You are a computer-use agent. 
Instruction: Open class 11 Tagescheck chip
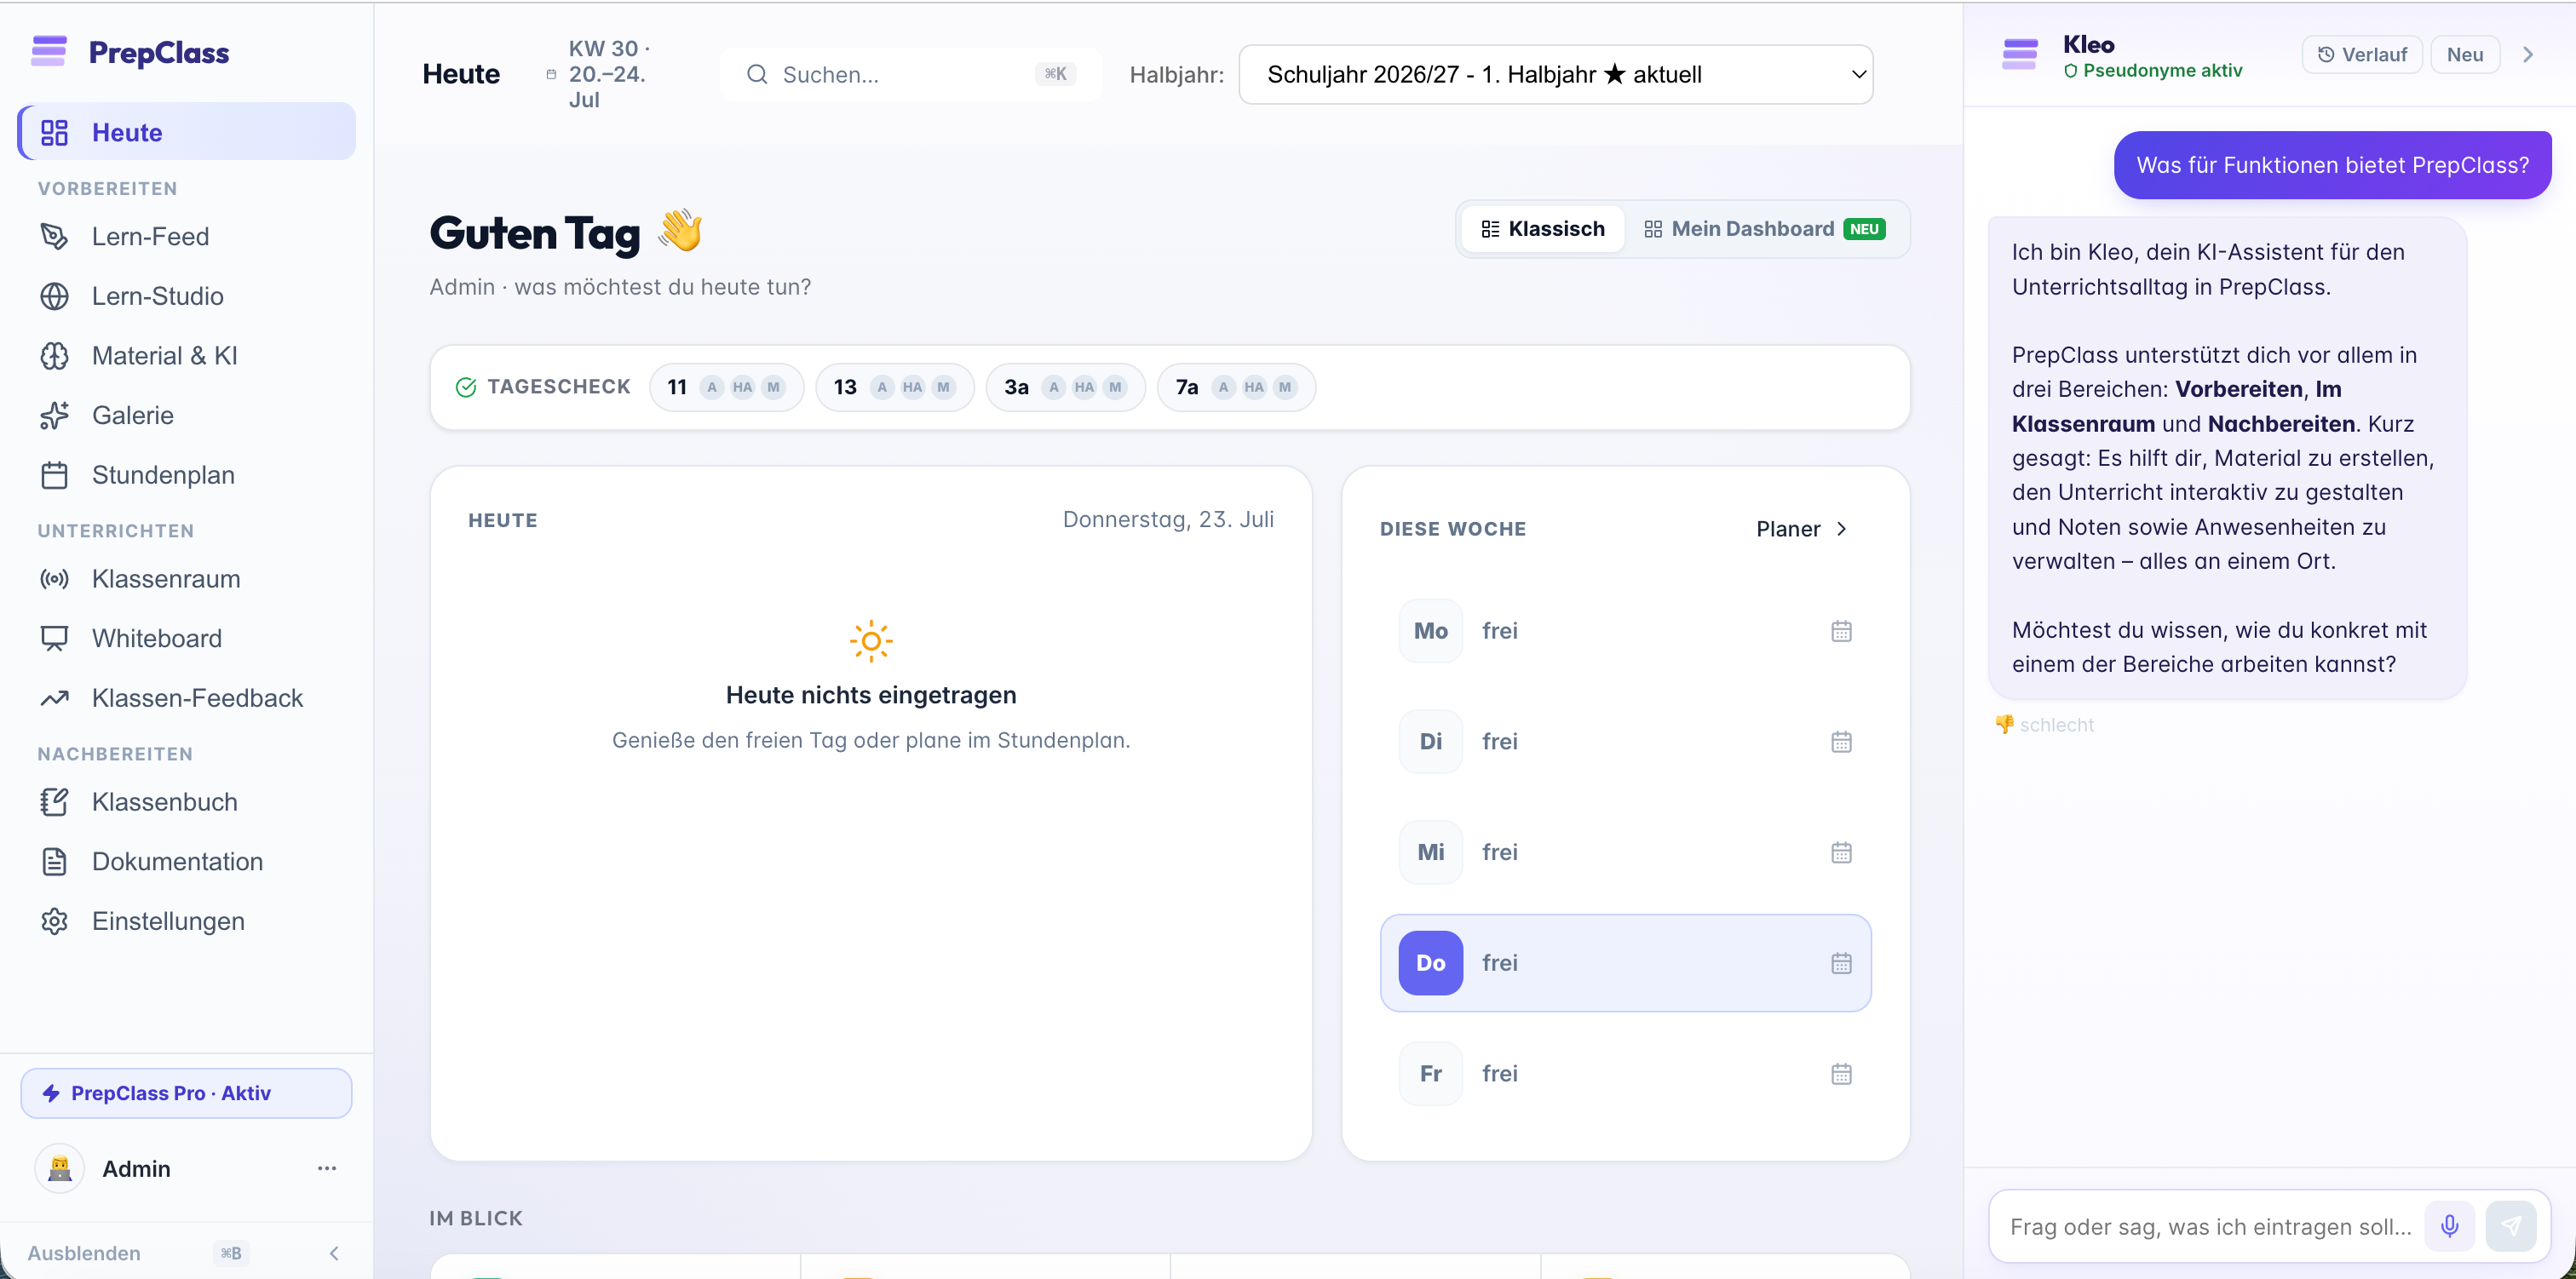(727, 387)
